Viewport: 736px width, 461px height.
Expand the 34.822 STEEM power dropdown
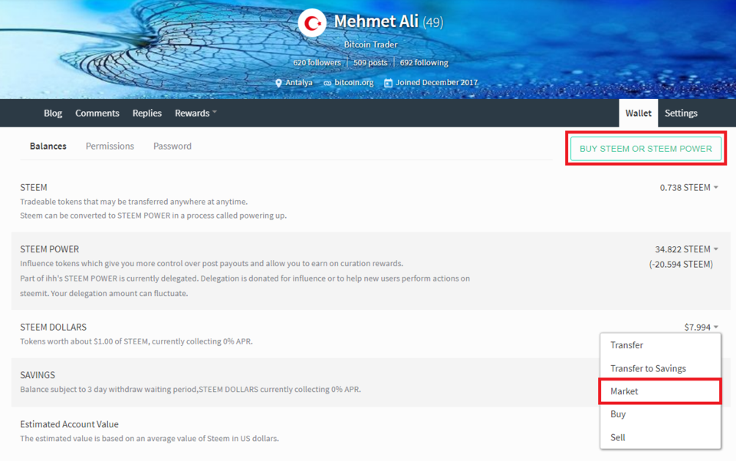(687, 249)
